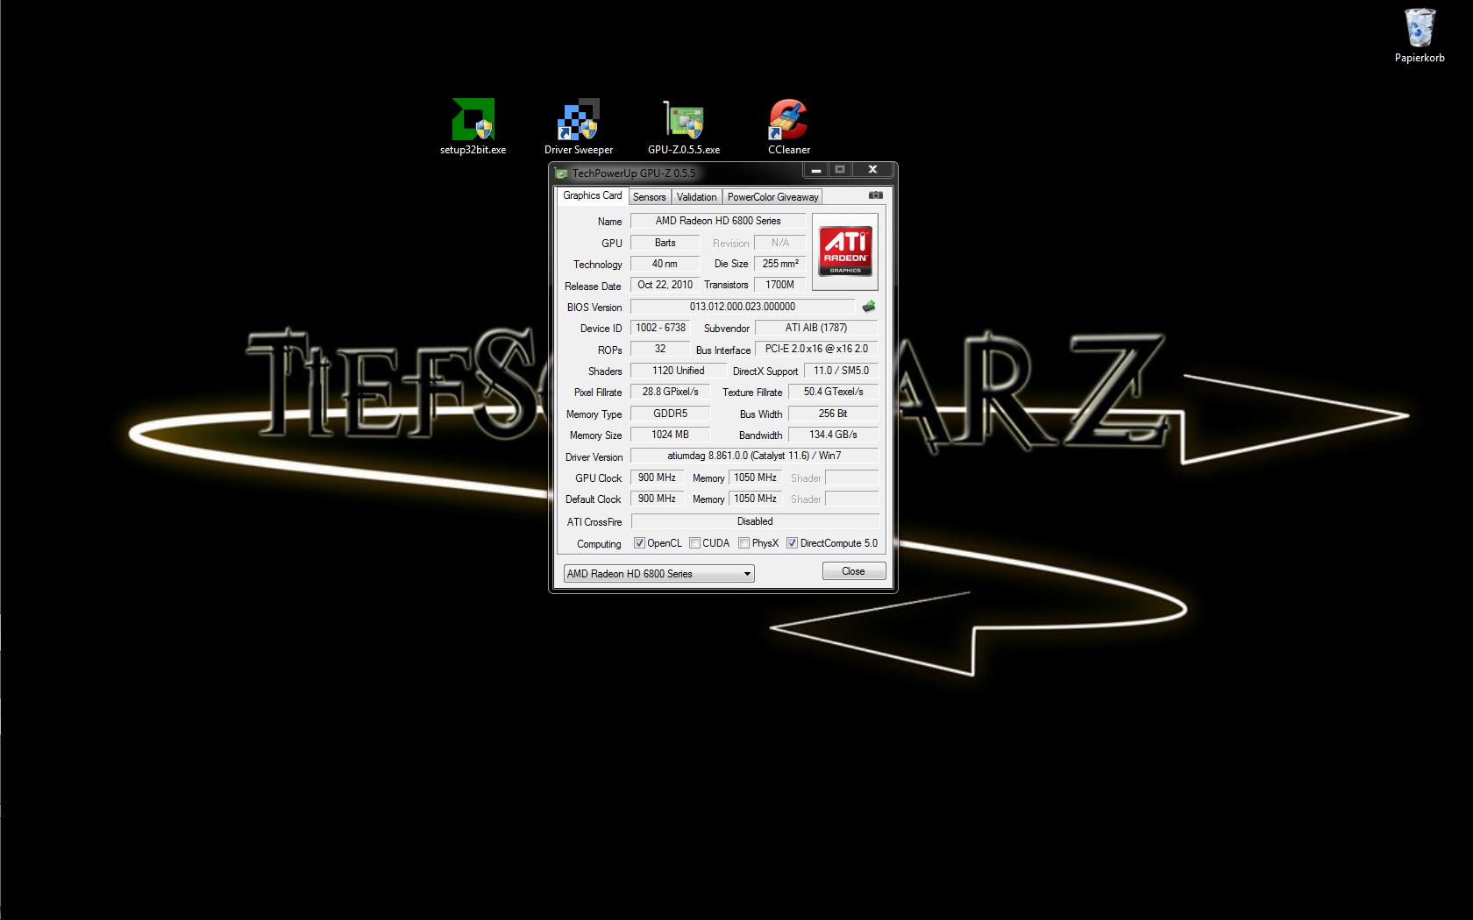Open the PowerColor Giveaway tab
Image resolution: width=1473 pixels, height=920 pixels.
(x=772, y=197)
